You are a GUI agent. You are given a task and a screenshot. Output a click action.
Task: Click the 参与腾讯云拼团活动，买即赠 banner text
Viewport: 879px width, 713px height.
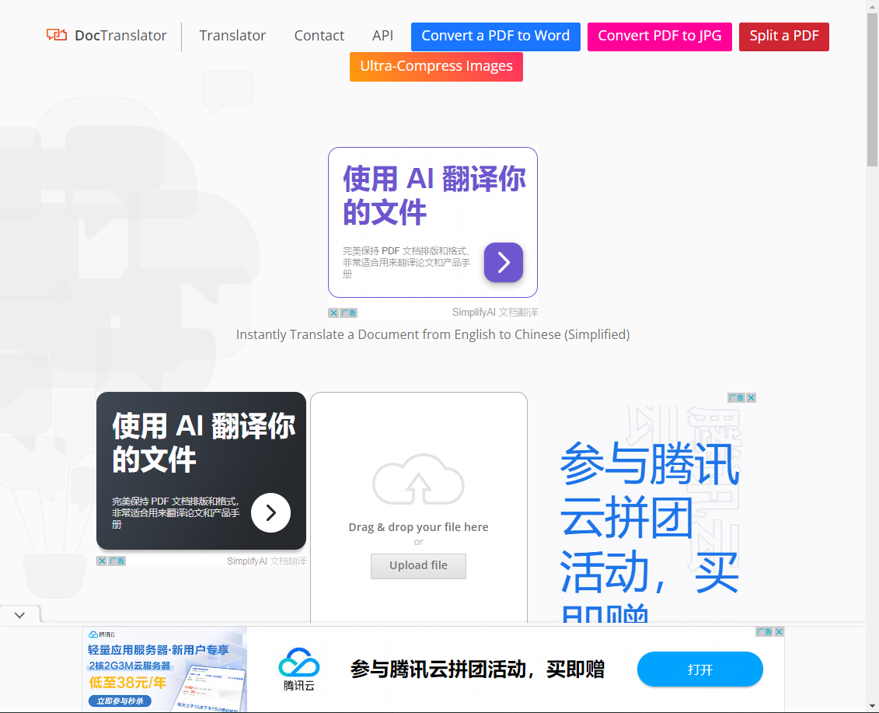(477, 669)
